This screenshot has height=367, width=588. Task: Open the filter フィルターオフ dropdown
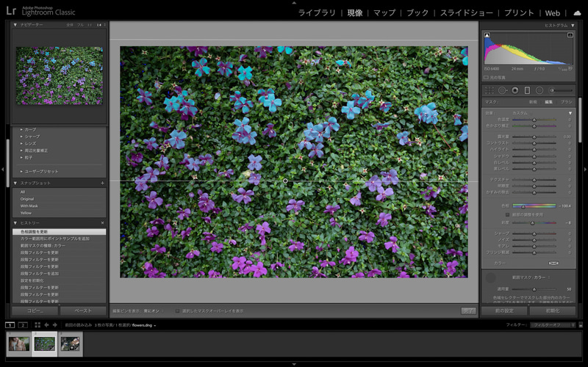pos(553,325)
